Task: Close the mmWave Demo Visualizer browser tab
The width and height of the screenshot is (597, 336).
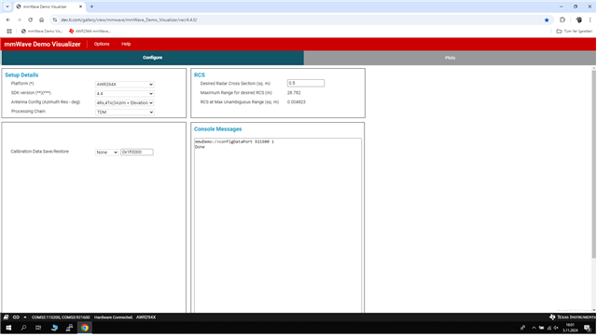Action: pyautogui.click(x=80, y=7)
